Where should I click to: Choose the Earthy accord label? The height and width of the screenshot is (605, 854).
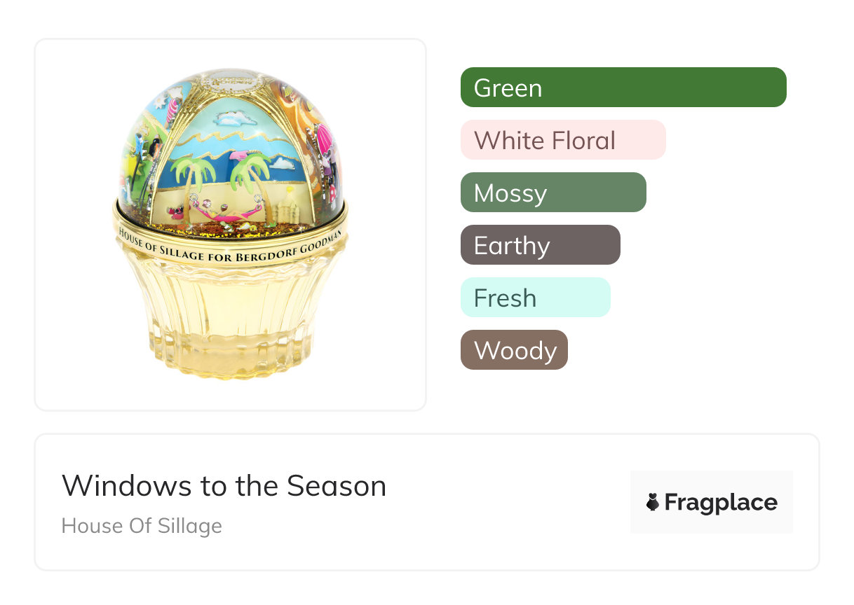(540, 245)
